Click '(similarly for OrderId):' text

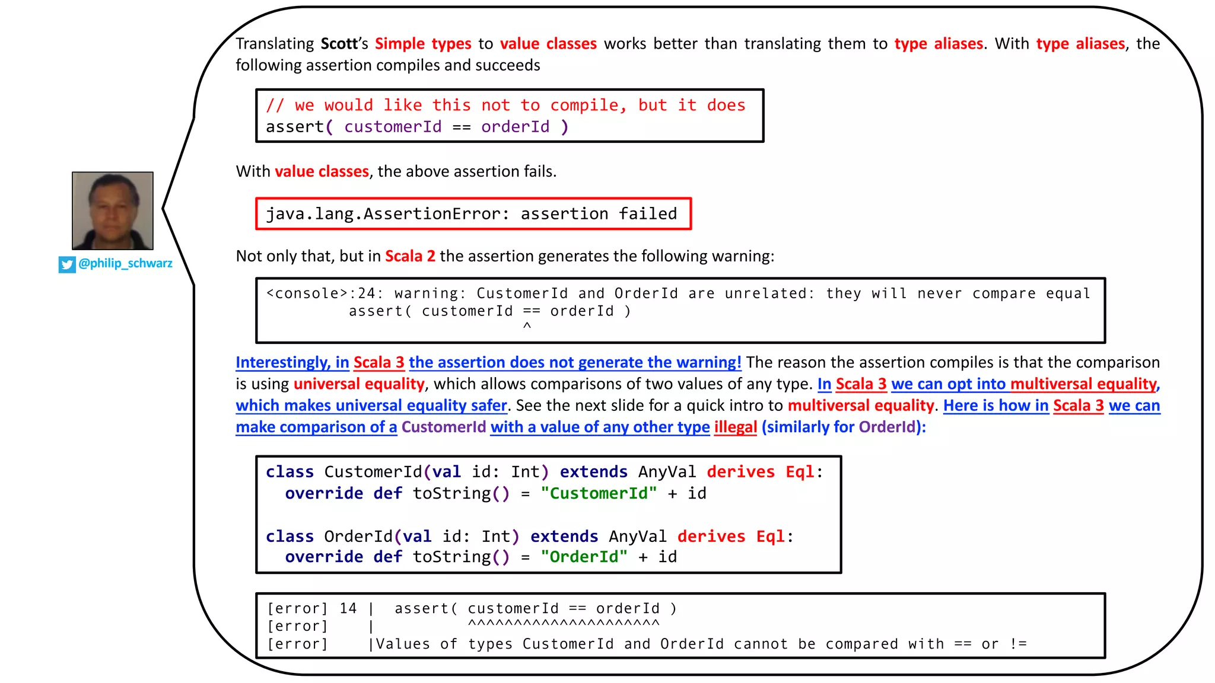pyautogui.click(x=844, y=427)
